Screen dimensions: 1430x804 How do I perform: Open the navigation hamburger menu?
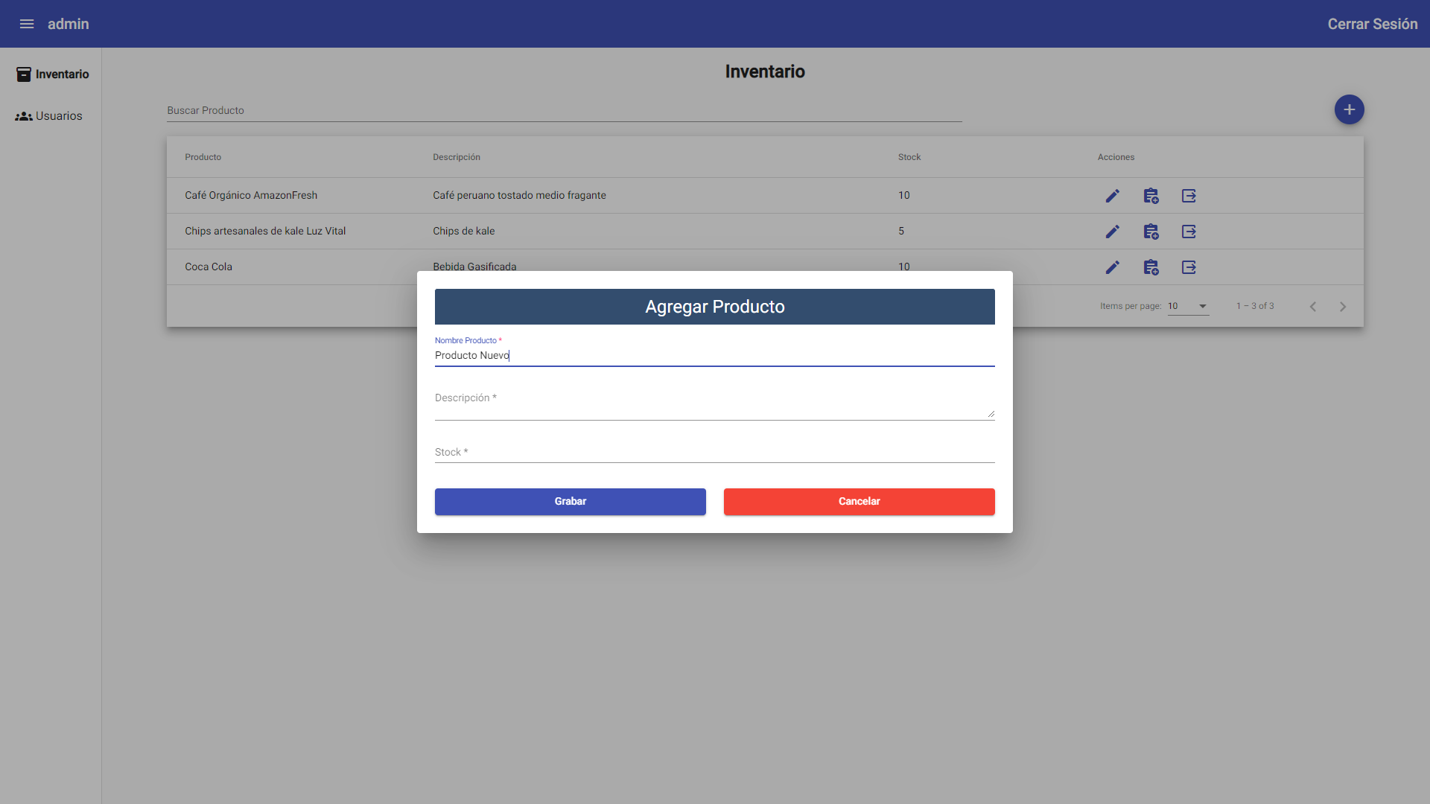click(27, 24)
